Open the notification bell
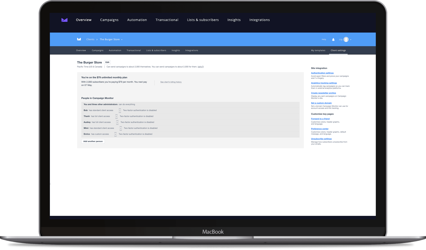This screenshot has width=426, height=250. coord(333,39)
